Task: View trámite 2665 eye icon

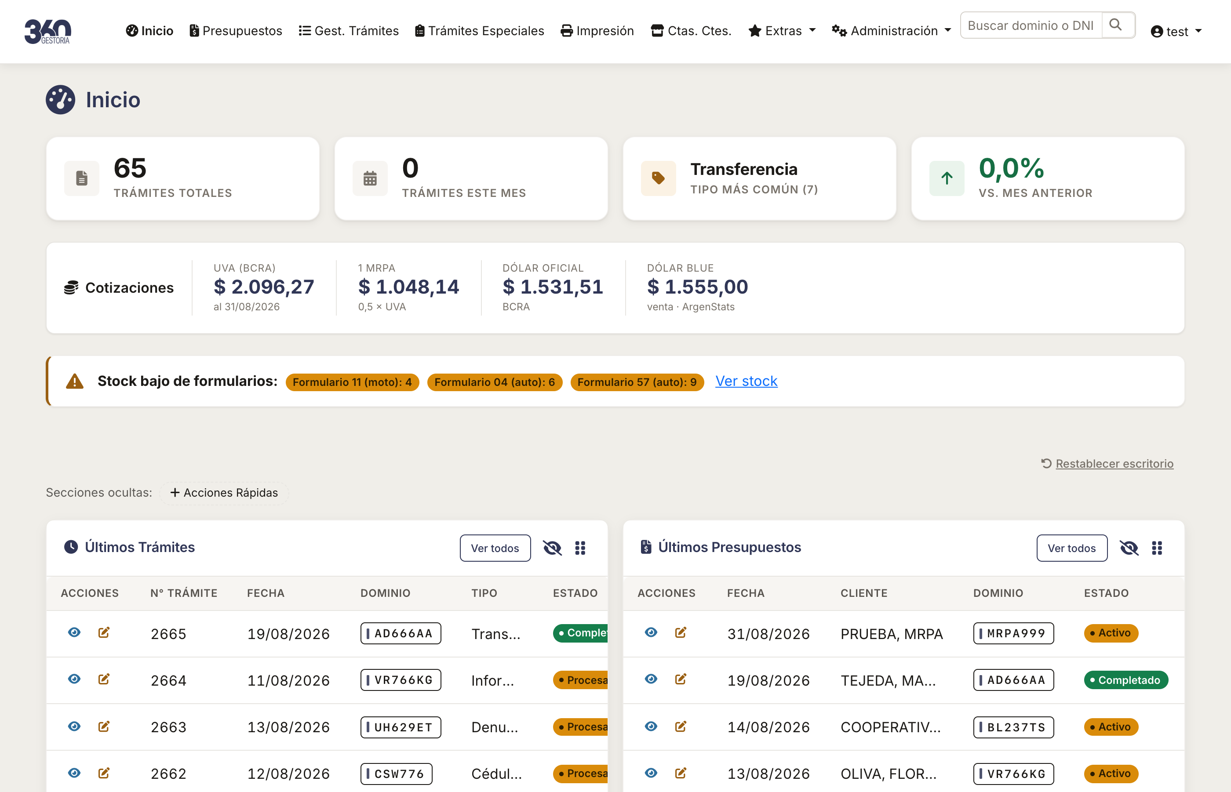Action: [x=74, y=632]
